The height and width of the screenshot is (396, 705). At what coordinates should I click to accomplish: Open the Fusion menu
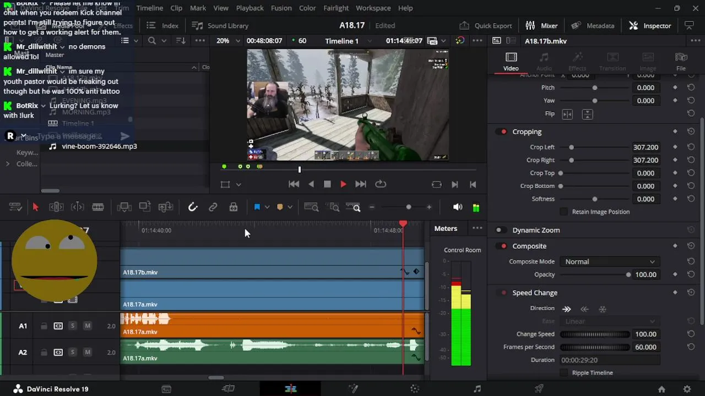[x=281, y=8]
